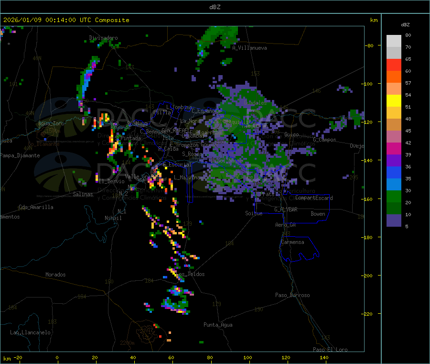430x364 pixels.
Task: Click the -160 km axis tick label
Action: 366,199
